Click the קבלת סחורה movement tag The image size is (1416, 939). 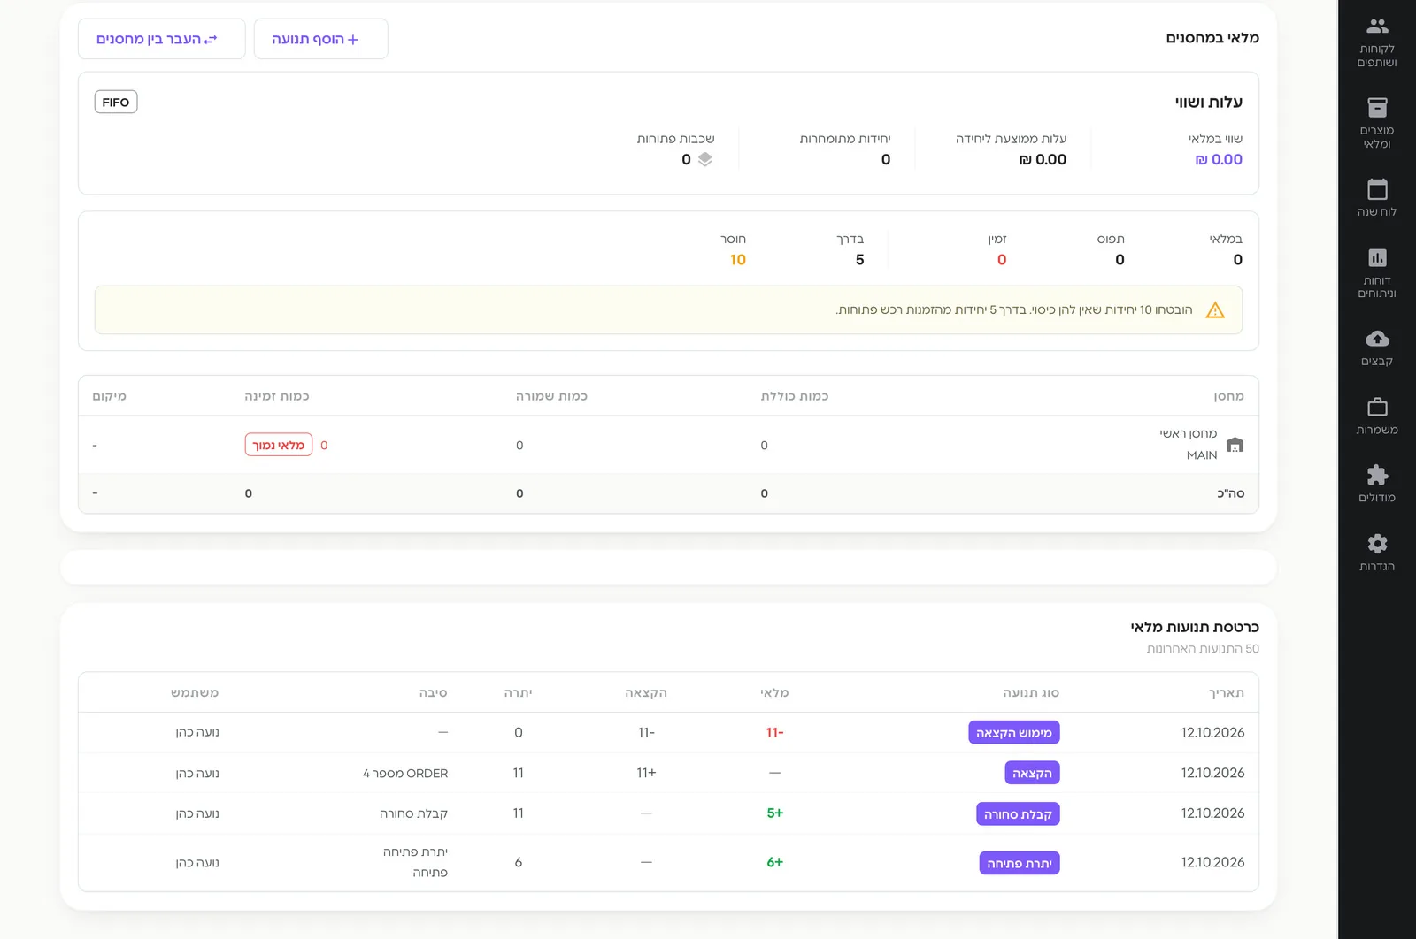click(x=1018, y=813)
